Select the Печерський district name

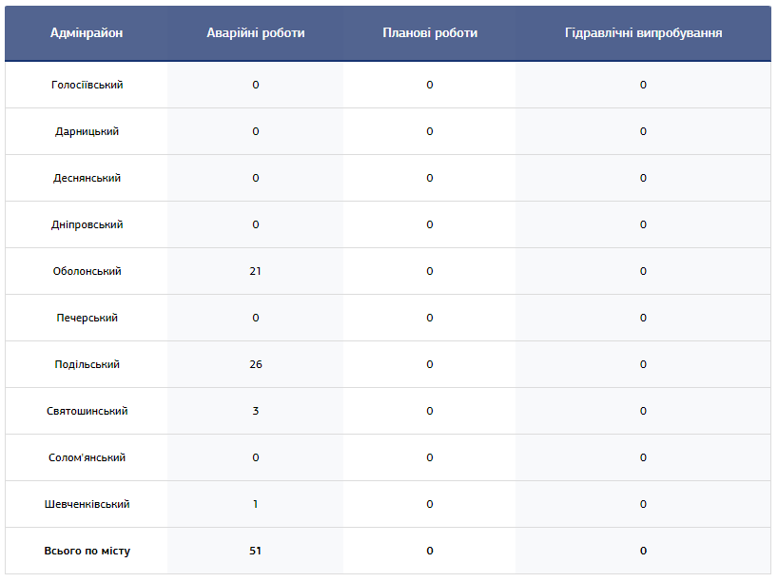pyautogui.click(x=87, y=319)
